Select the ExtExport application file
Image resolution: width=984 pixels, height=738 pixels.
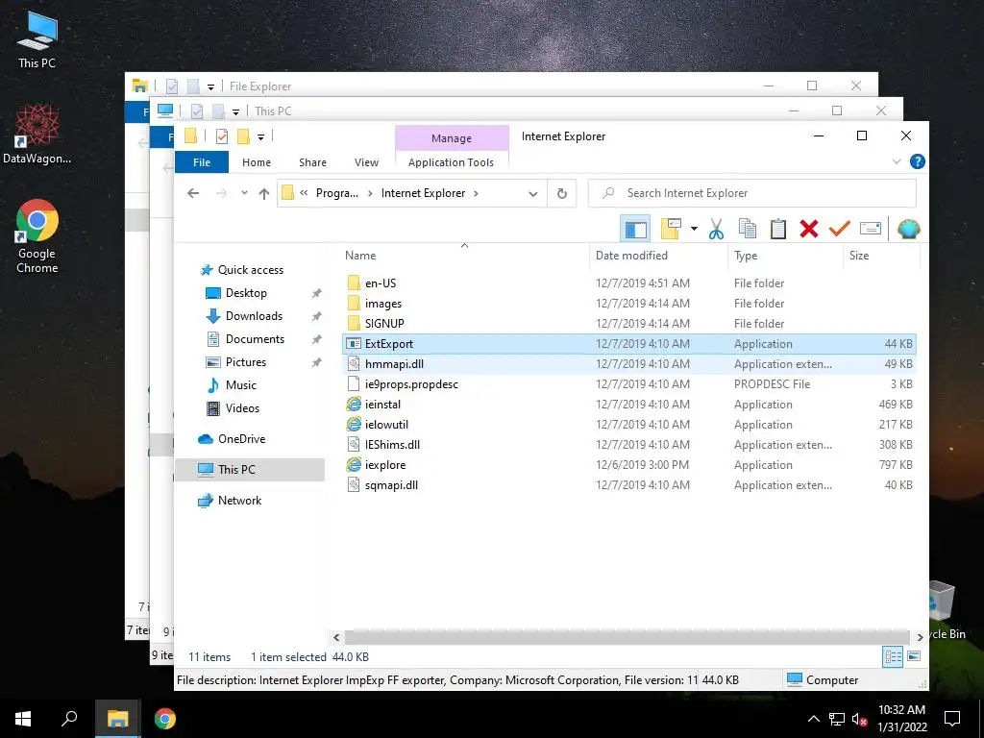coord(629,344)
